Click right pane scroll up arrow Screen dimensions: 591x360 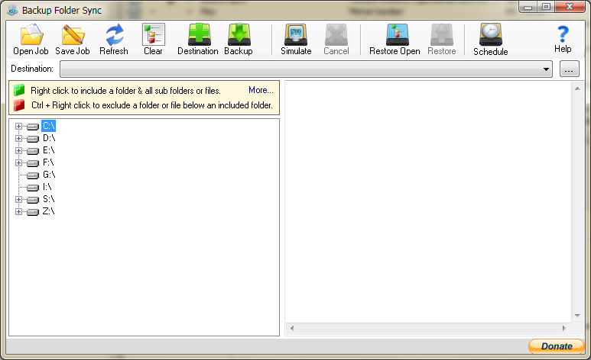(577, 88)
